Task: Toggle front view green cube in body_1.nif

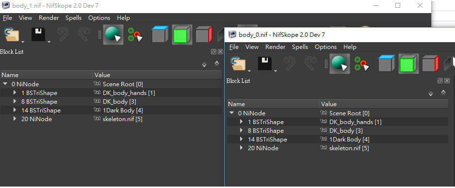Action: tap(182, 34)
